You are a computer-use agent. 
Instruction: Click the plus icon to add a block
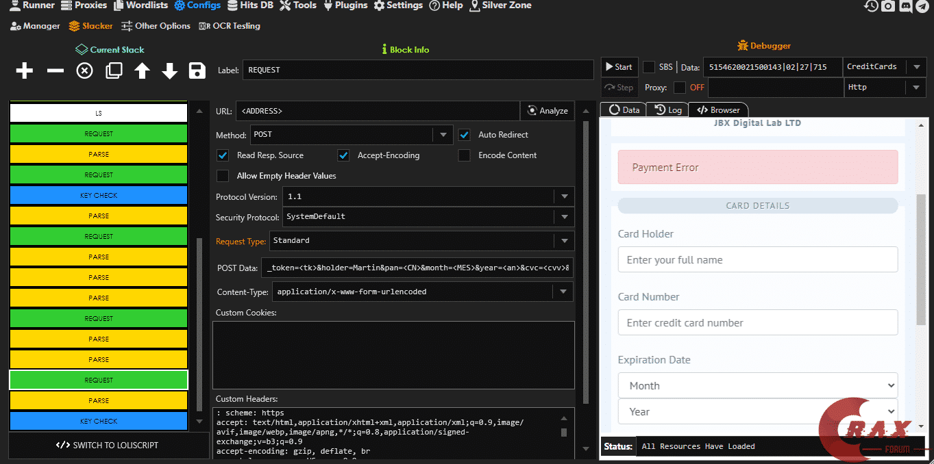click(25, 70)
